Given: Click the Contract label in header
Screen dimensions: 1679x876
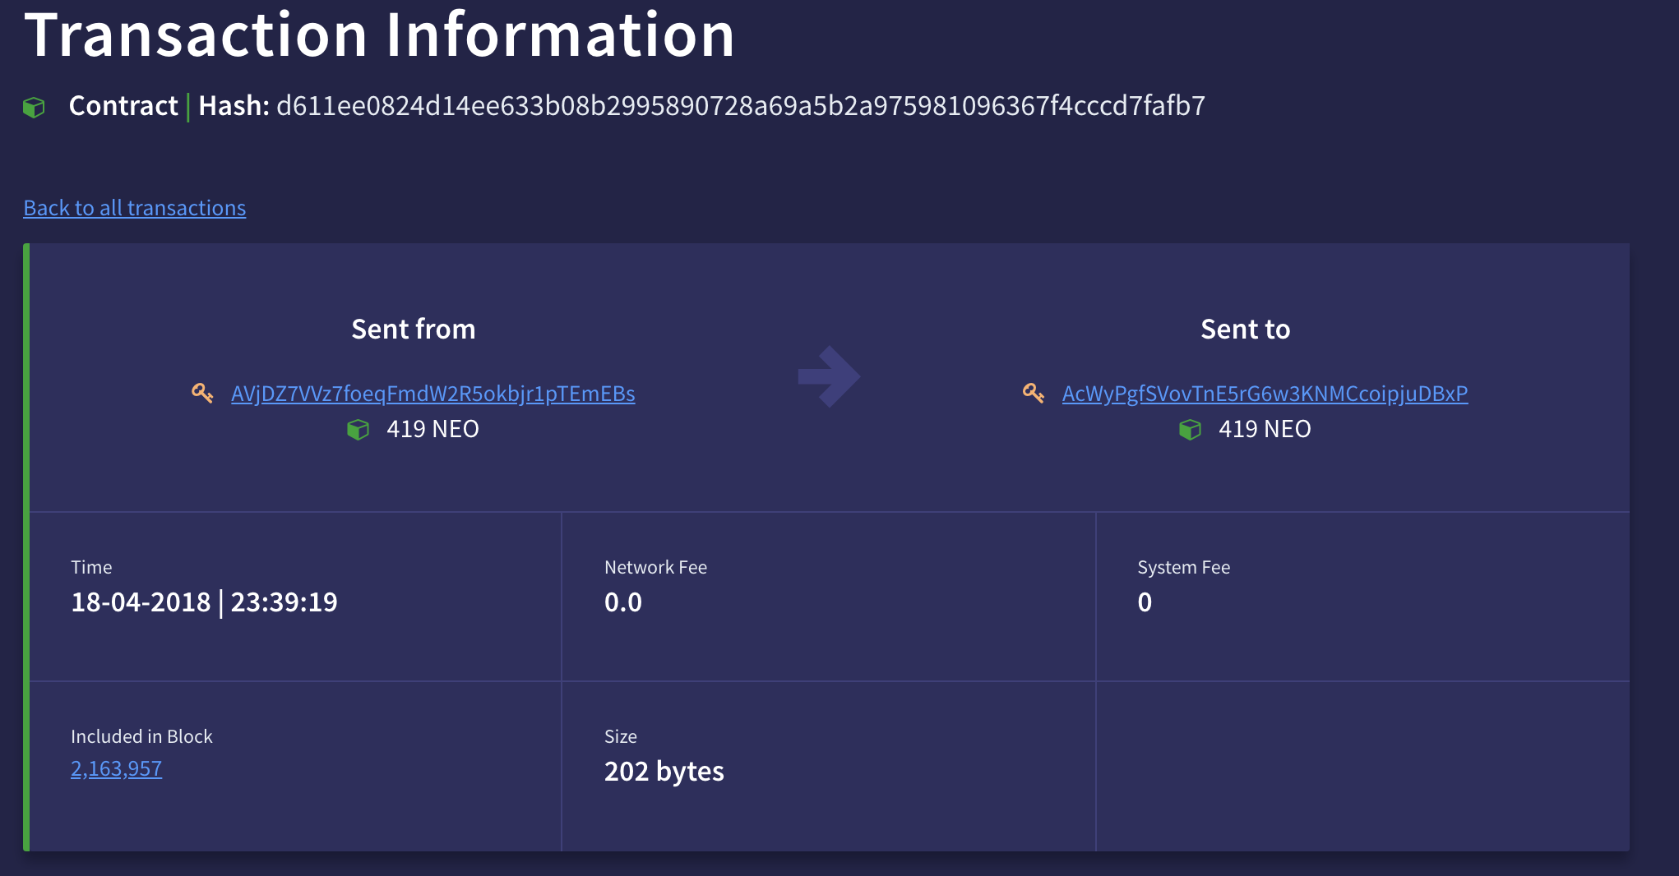Looking at the screenshot, I should (123, 106).
